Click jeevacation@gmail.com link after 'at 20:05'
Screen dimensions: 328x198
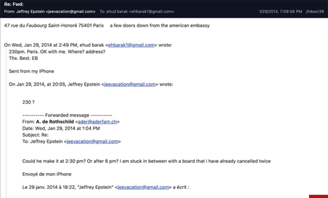(x=130, y=84)
